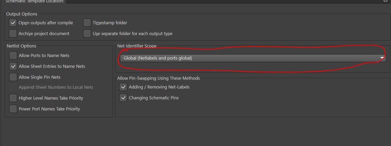This screenshot has height=146, width=391.
Task: Click the 'Timestamp folder' label text
Action: click(110, 23)
